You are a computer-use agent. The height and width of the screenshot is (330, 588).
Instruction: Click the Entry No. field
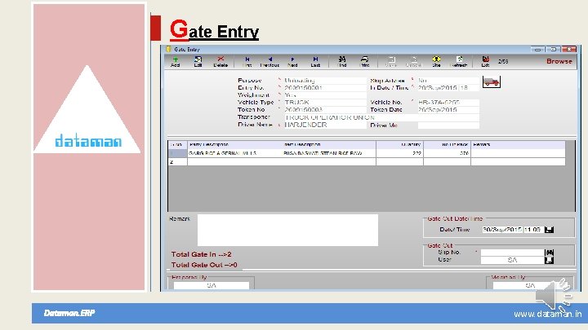pos(325,88)
